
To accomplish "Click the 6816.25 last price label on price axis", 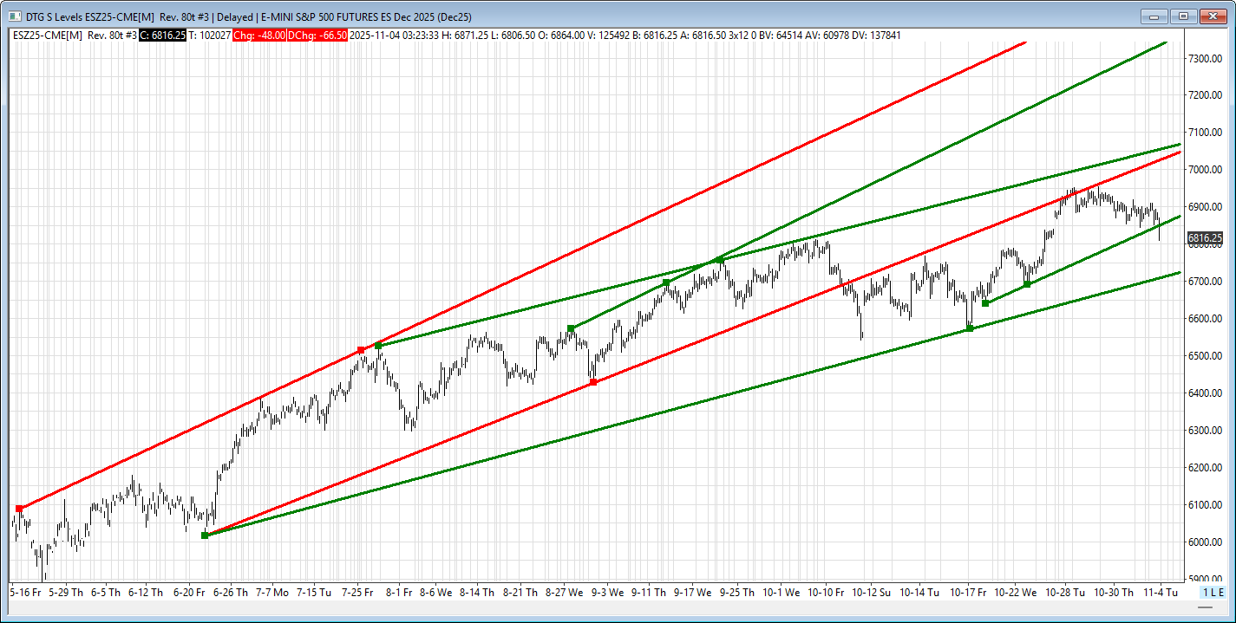I will 1205,237.
